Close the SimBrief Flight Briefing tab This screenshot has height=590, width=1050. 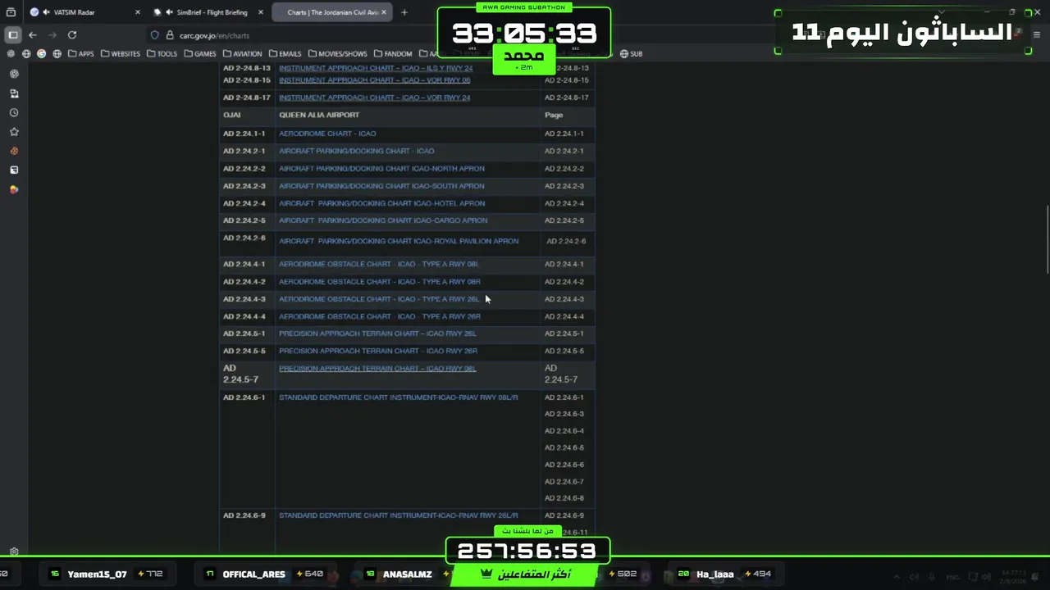click(261, 12)
